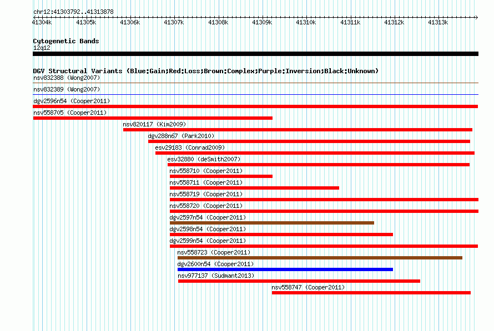The height and width of the screenshot is (331, 494).
Task: Click the thin brown line of nsv832388
Action: tap(255, 83)
